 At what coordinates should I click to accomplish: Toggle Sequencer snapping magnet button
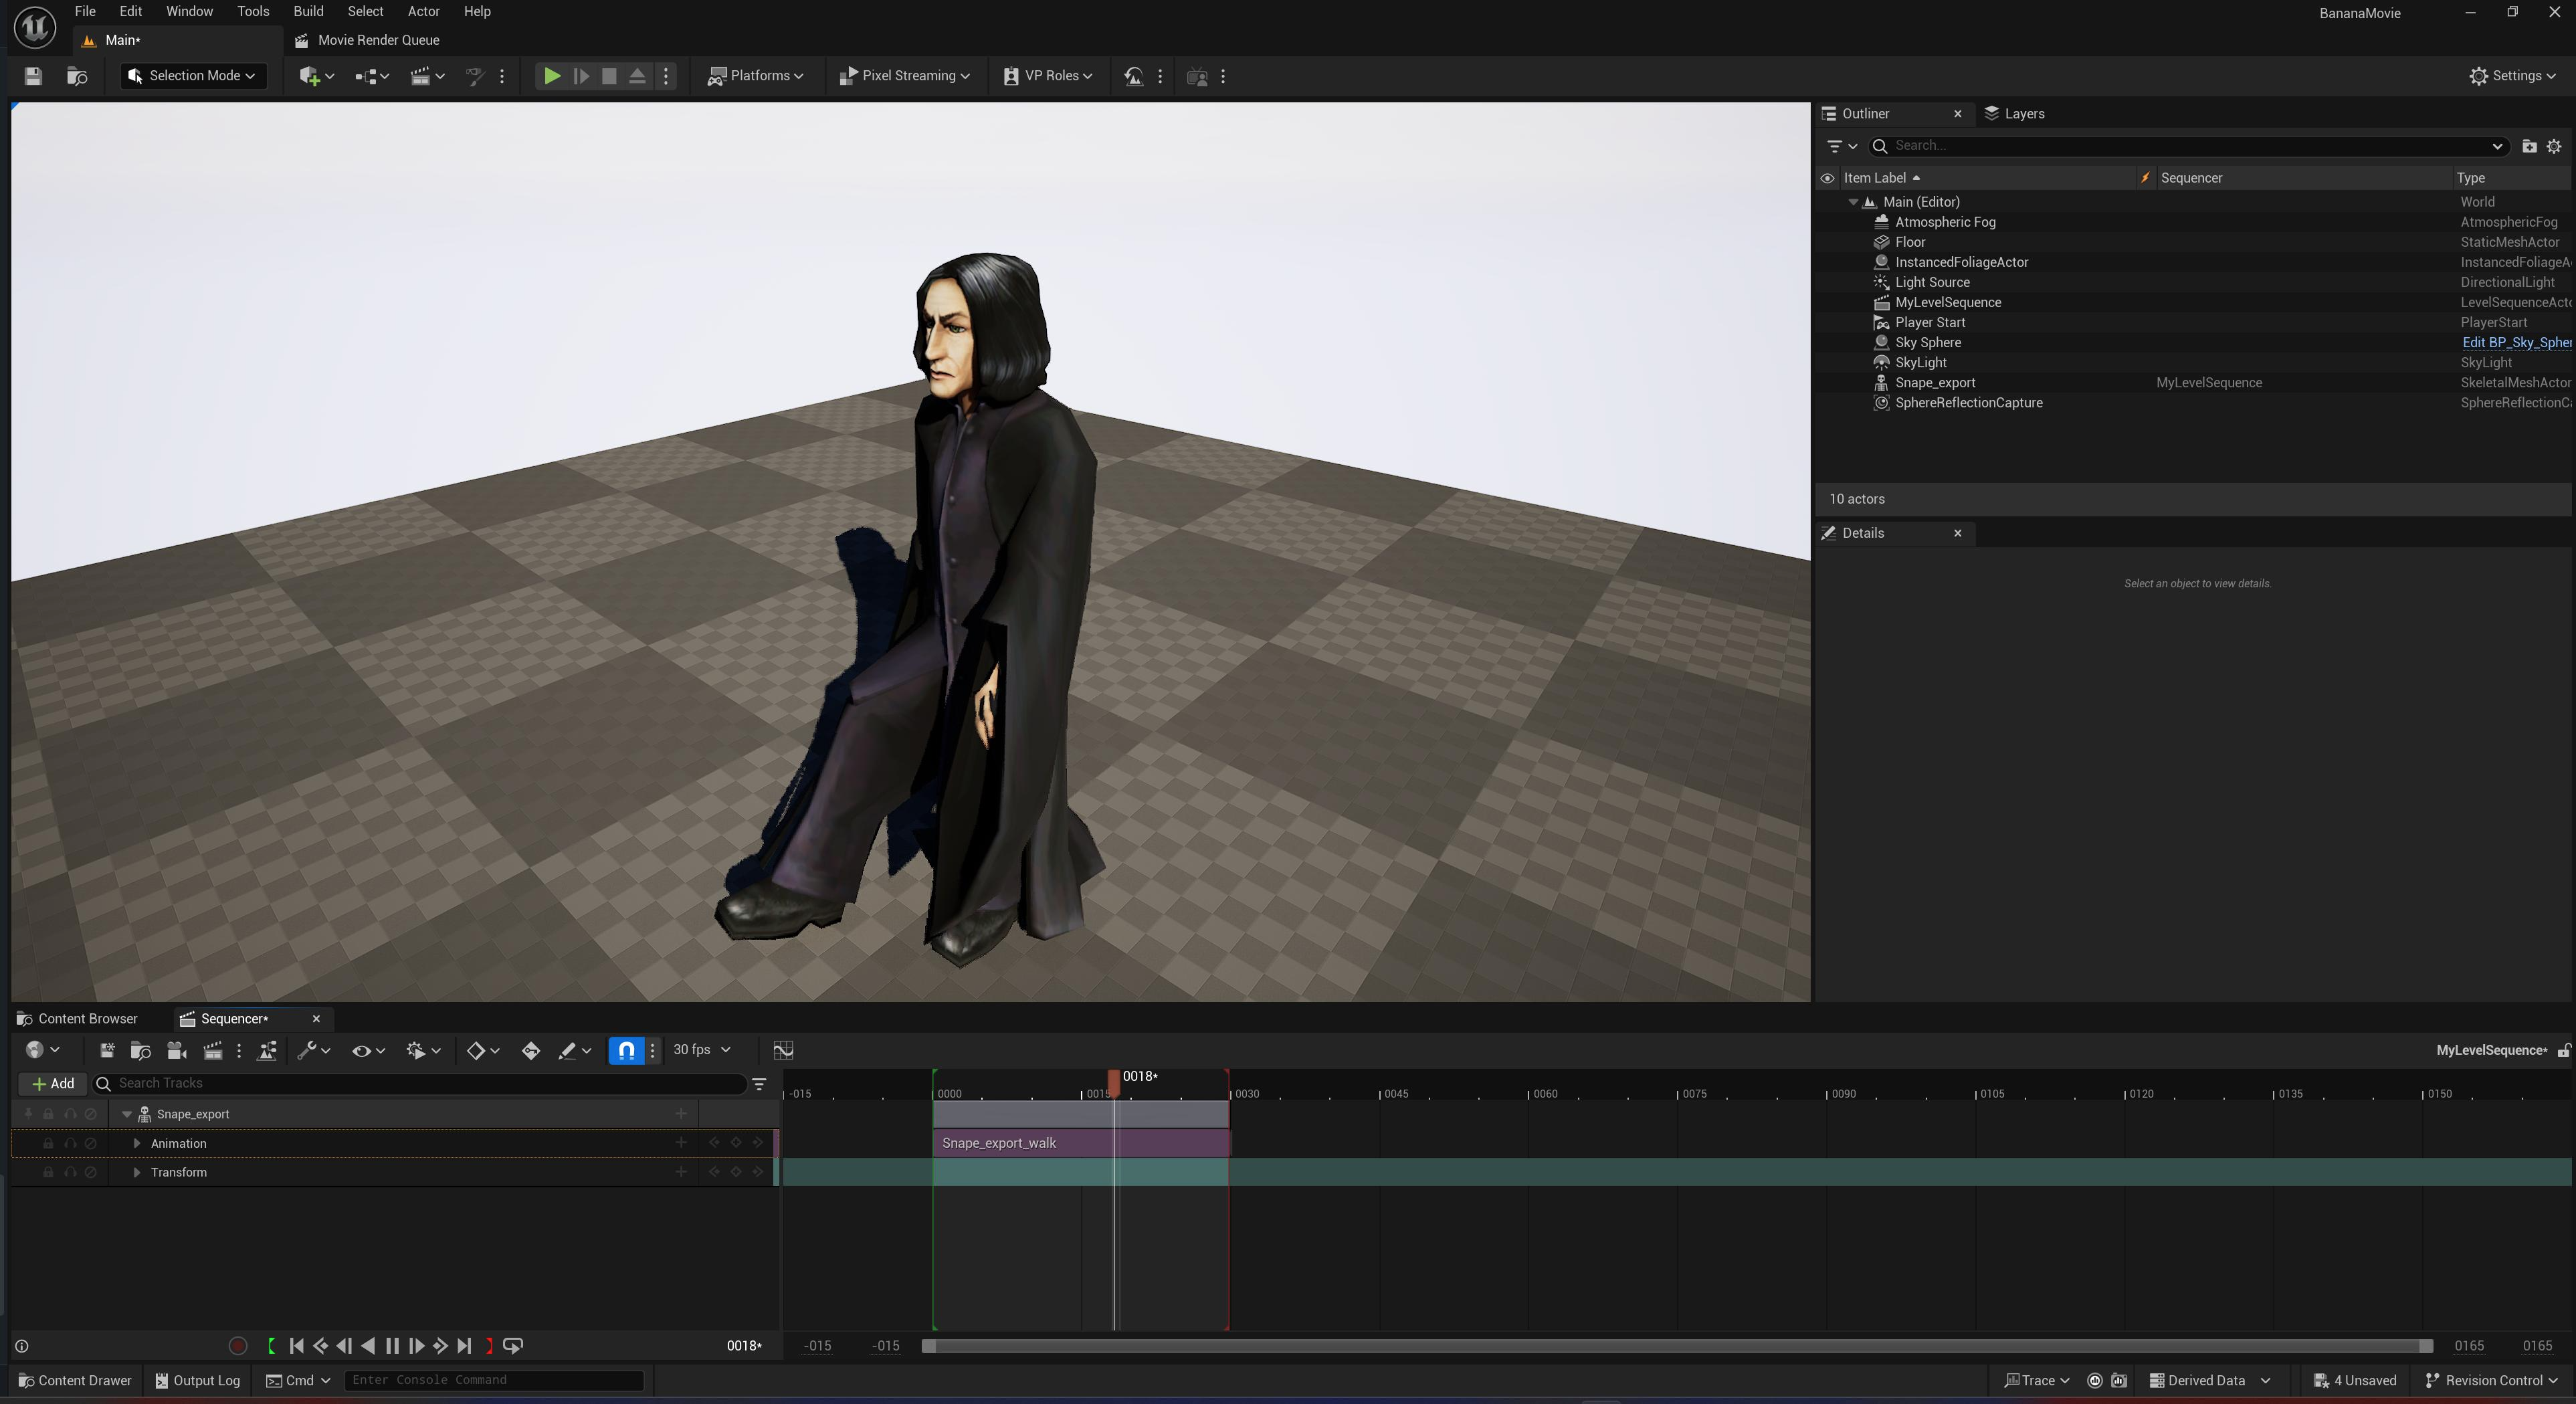coord(626,1050)
